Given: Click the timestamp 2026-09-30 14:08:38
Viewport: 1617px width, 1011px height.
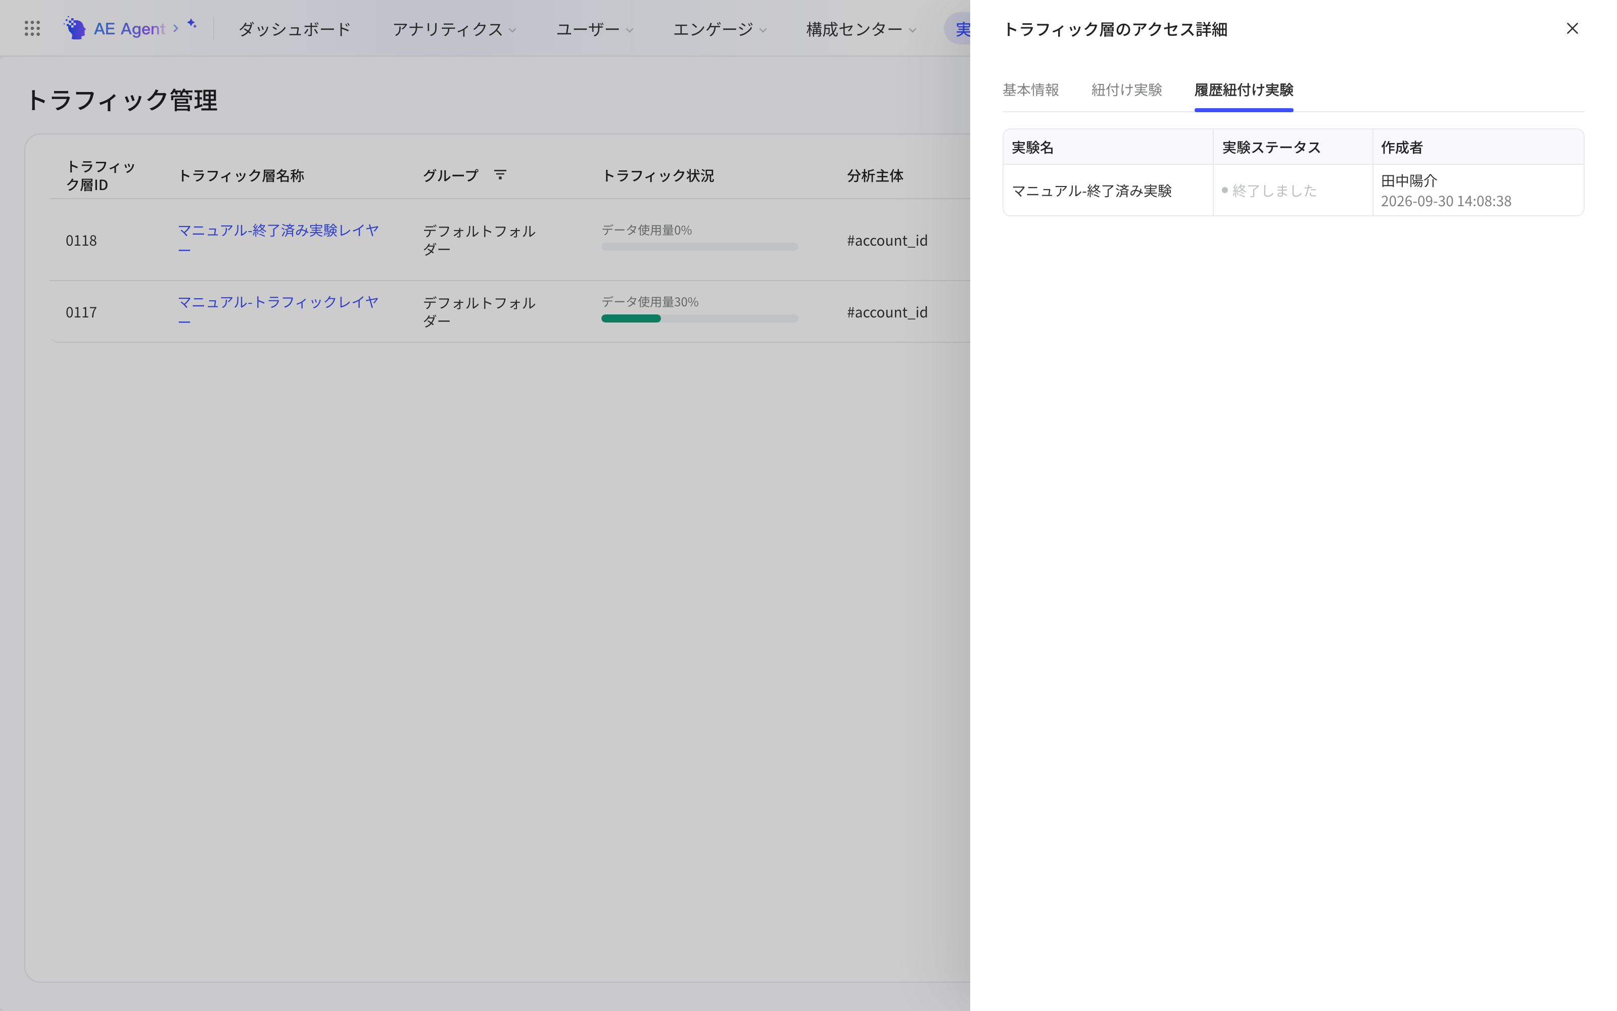Looking at the screenshot, I should click(x=1446, y=201).
